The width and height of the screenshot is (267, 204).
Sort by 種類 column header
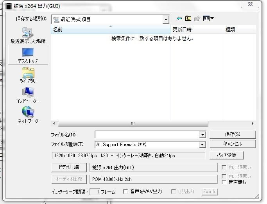click(x=239, y=29)
